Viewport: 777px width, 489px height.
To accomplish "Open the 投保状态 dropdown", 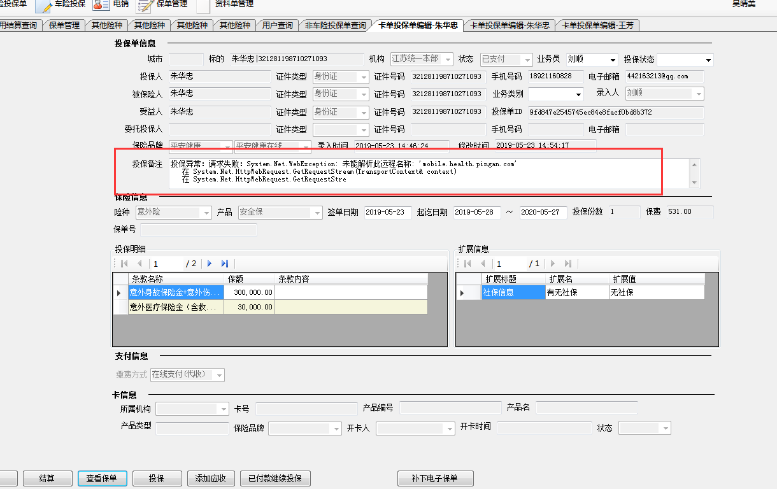I will point(708,60).
